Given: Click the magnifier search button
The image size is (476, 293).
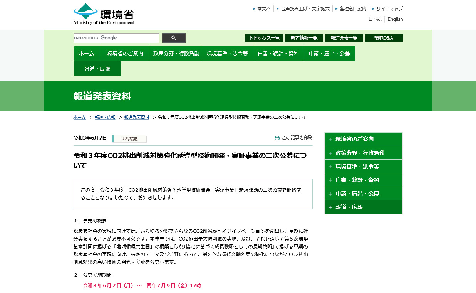Looking at the screenshot, I should click(x=174, y=38).
